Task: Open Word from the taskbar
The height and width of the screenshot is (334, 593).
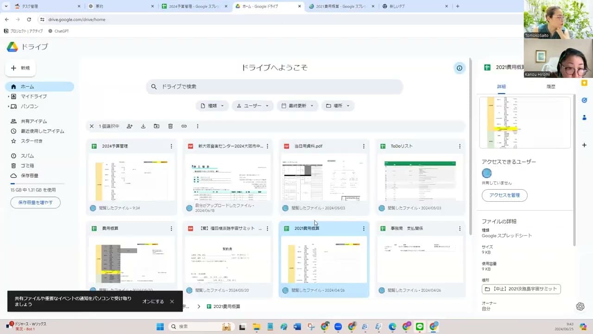Action: 297,327
